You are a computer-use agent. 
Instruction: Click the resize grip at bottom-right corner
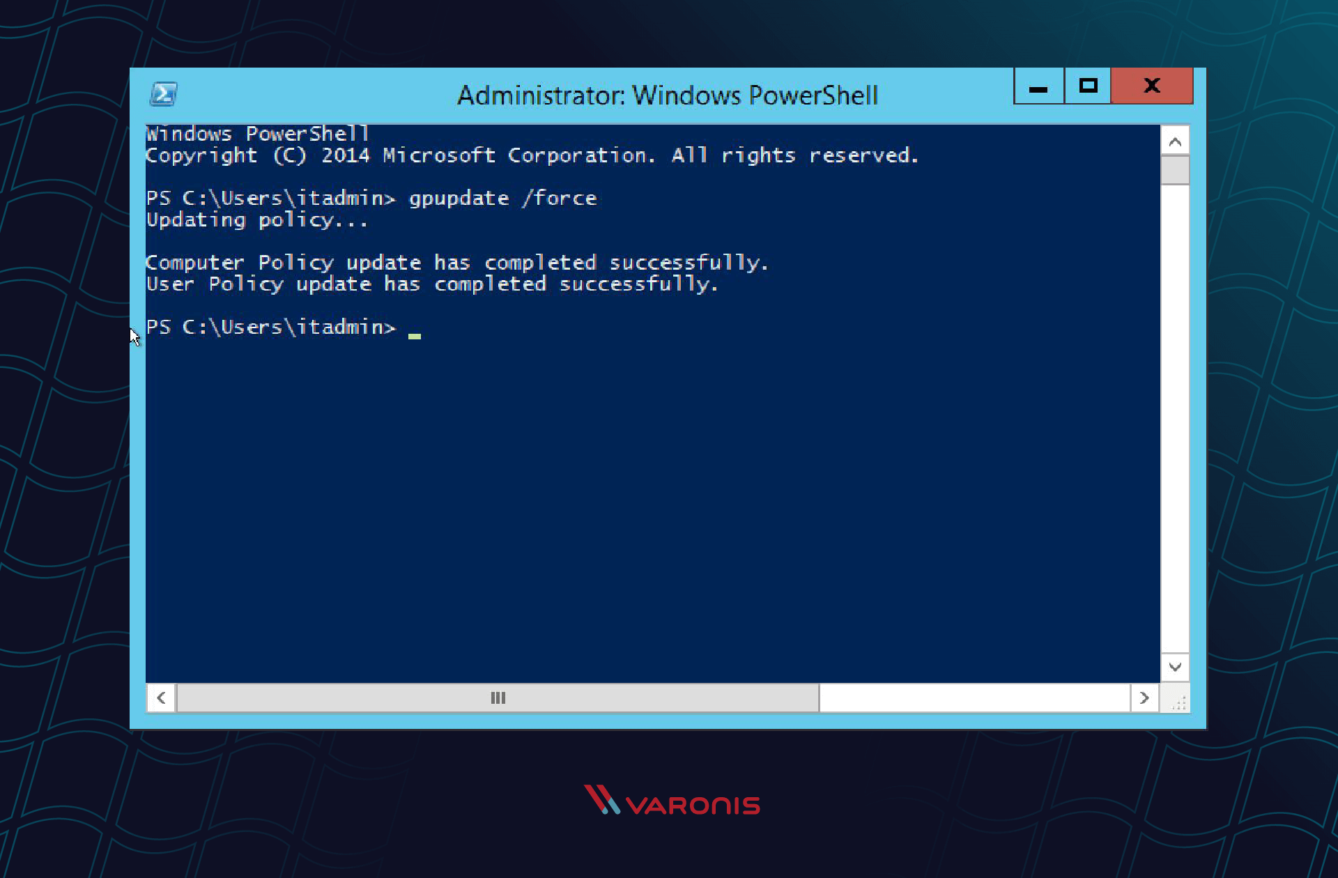tap(1178, 704)
